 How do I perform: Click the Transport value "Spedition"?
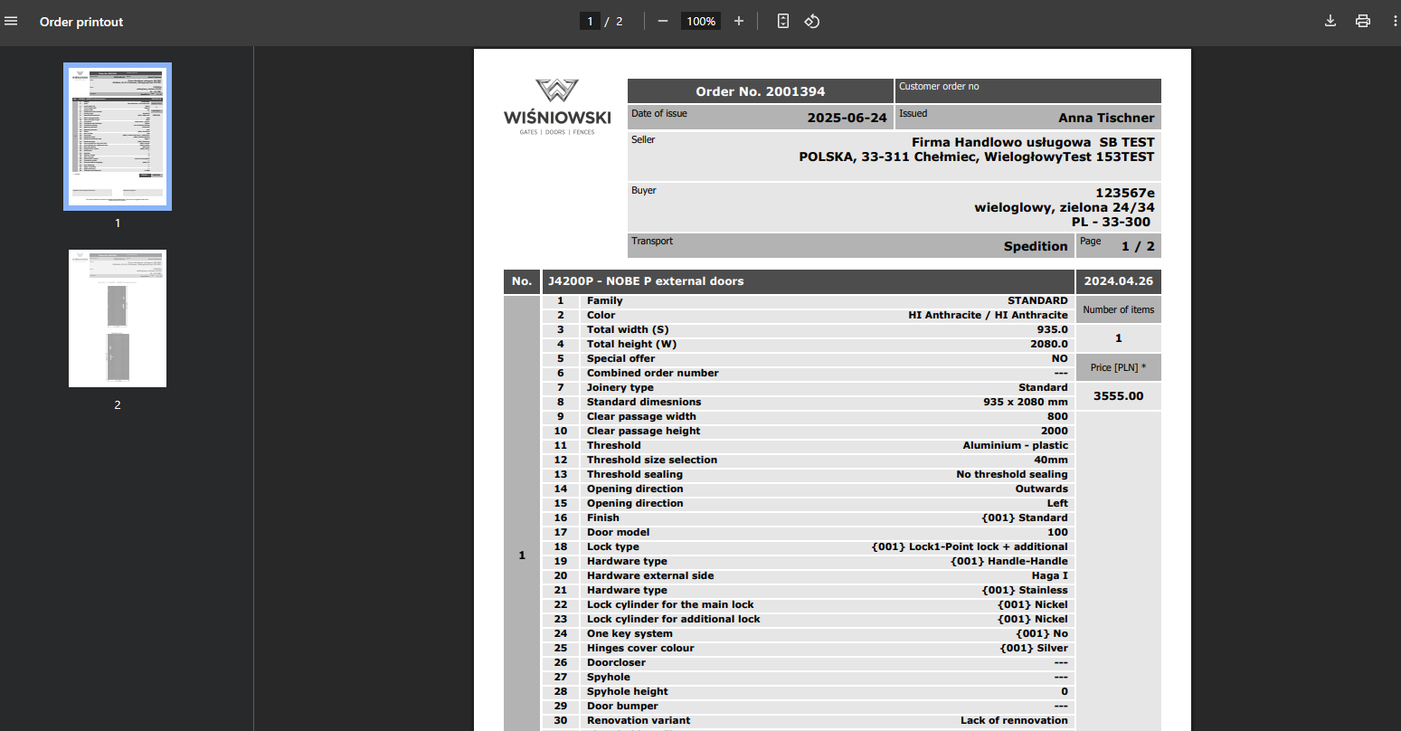point(1036,246)
